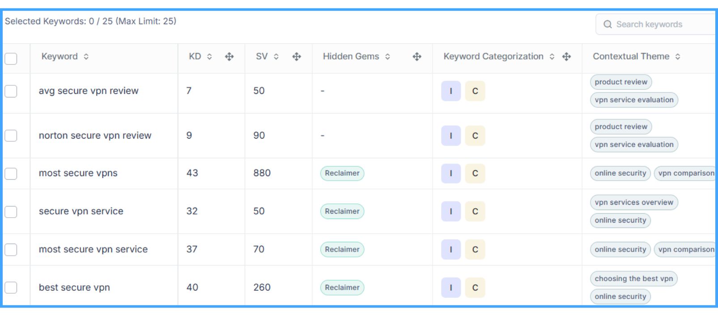The height and width of the screenshot is (316, 718).
Task: Sort by Contextual Theme sort arrows
Action: pyautogui.click(x=677, y=57)
